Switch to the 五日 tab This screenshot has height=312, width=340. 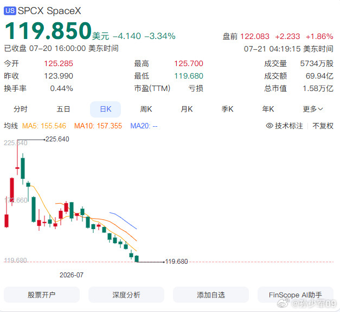[63, 109]
